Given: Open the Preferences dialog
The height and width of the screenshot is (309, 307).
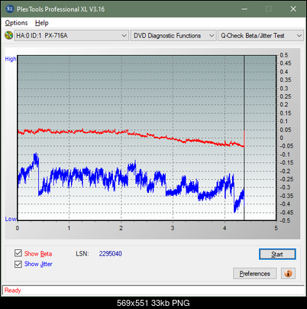Looking at the screenshot, I should pos(255,274).
